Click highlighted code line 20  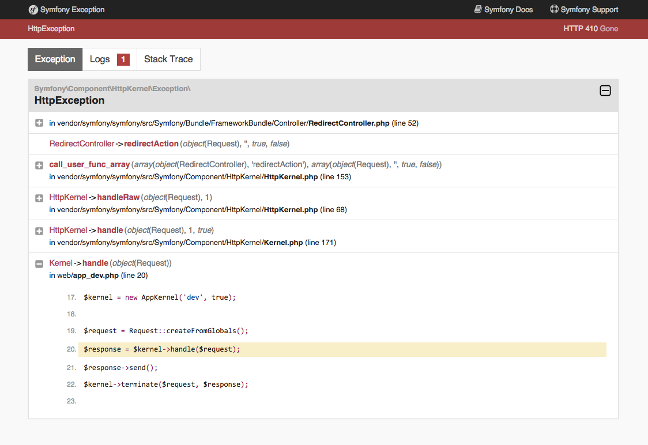point(342,349)
